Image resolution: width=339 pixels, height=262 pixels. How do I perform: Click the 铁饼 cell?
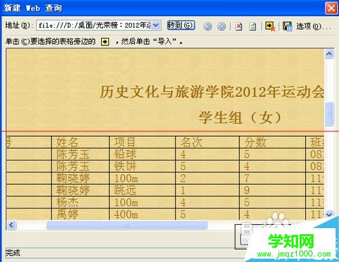(x=142, y=167)
